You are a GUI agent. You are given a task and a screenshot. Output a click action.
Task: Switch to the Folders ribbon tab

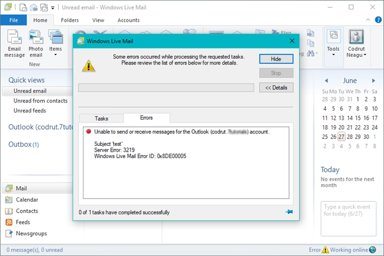click(x=70, y=20)
